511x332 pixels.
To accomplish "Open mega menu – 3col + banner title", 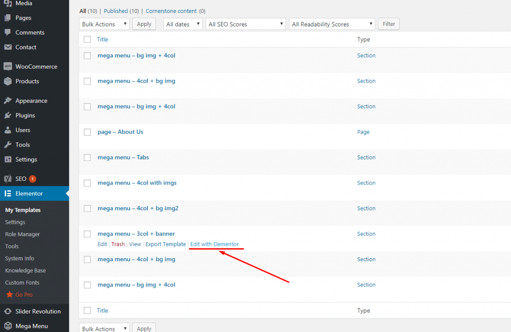I will (136, 234).
